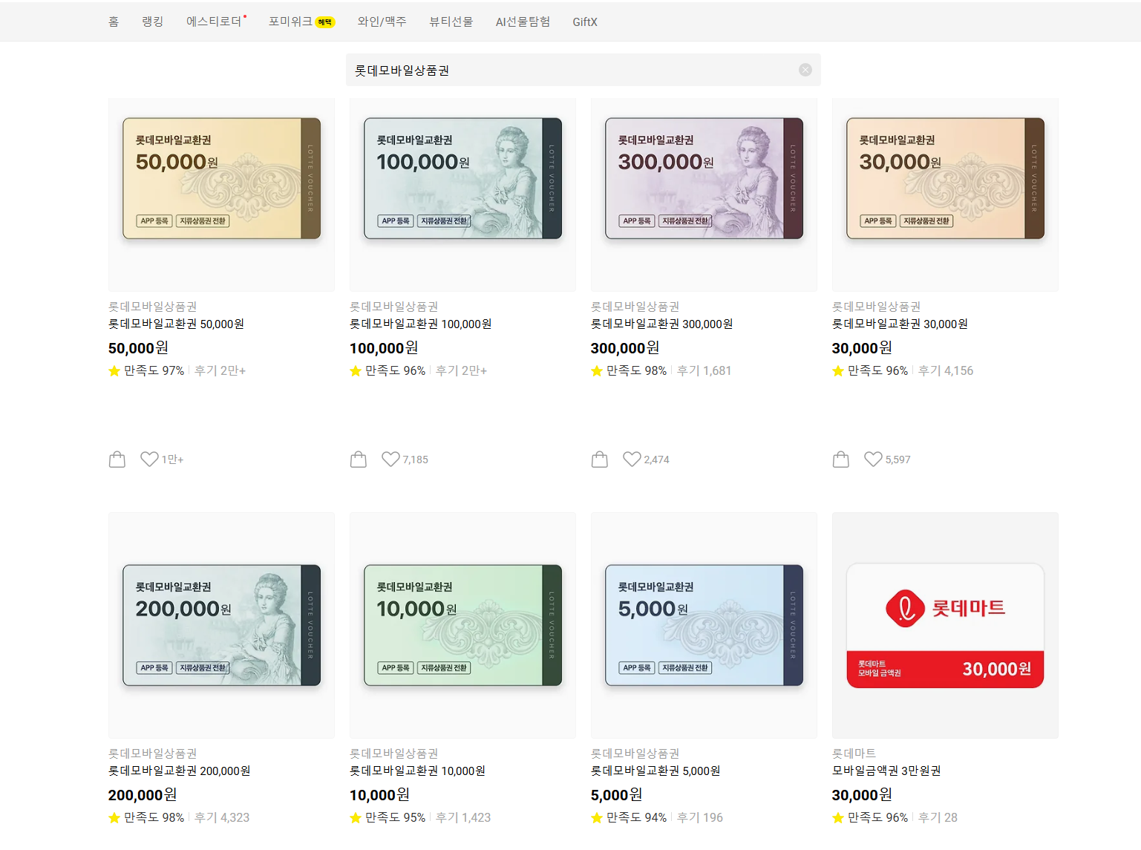
Task: Add 100,000원 voucher to gift bag
Action: click(359, 460)
